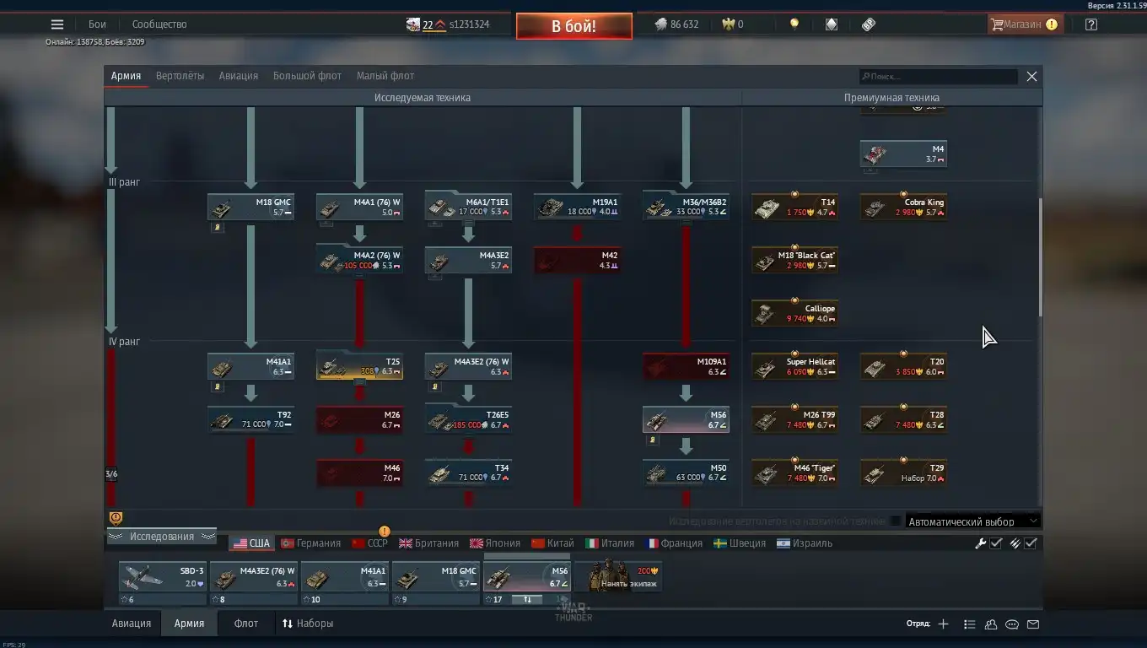Open Наборы presets button
Viewport: 1147px width, 648px height.
(x=308, y=624)
